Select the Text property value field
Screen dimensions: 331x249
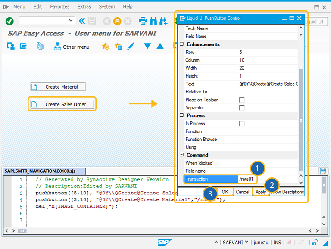[x=268, y=84]
